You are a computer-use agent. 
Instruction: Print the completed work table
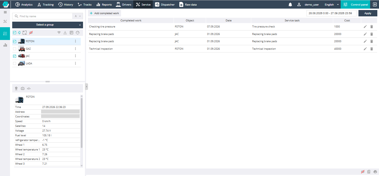click(375, 172)
